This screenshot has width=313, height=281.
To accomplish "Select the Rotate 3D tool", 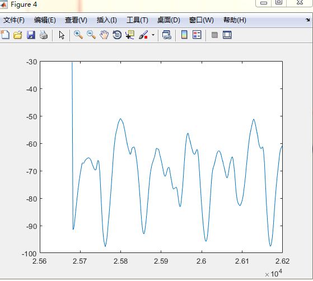I will (x=117, y=35).
